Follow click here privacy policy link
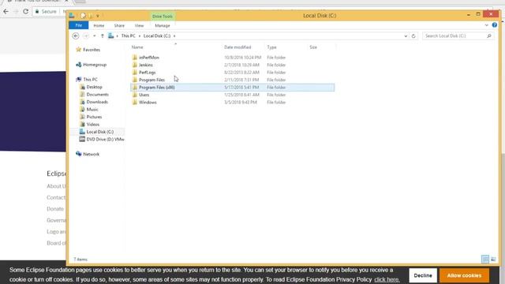The image size is (505, 284). click(x=387, y=279)
